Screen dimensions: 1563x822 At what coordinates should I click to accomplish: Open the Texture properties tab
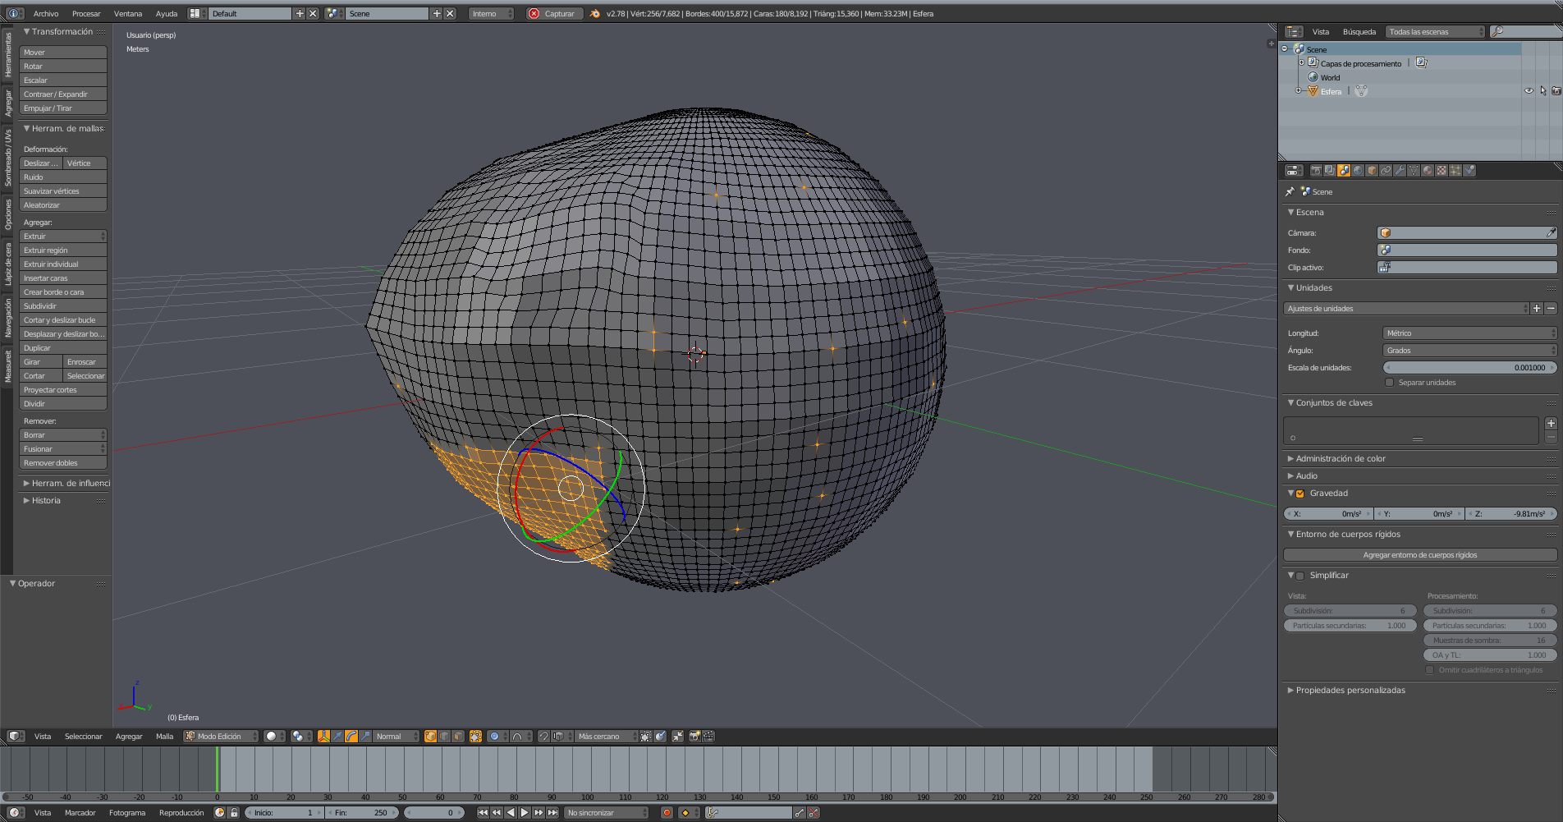click(1442, 171)
